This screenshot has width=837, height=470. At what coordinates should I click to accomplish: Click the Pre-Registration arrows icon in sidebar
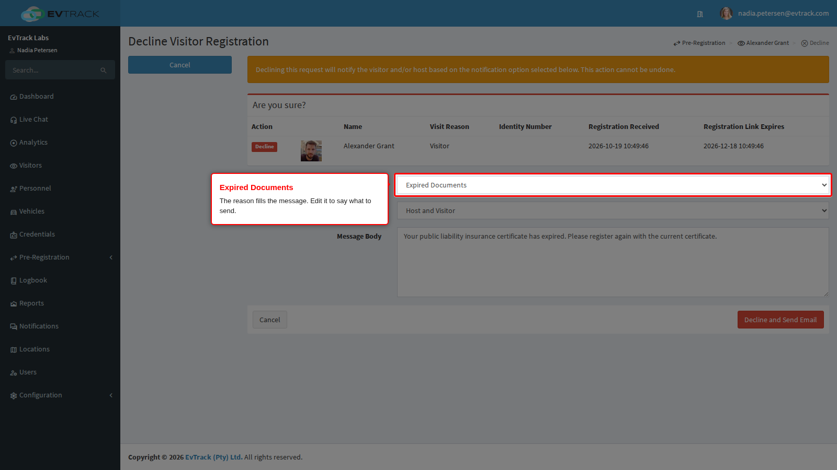click(14, 258)
